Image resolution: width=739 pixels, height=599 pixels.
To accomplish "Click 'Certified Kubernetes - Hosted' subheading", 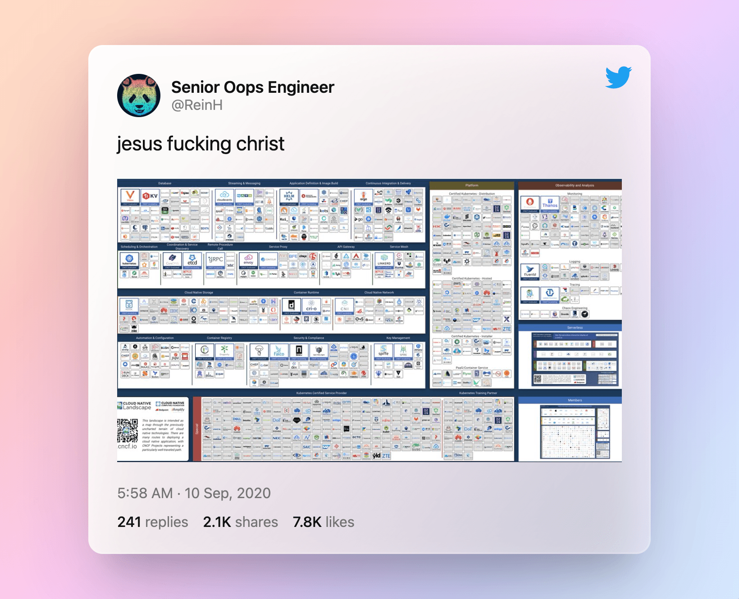I will 472,278.
